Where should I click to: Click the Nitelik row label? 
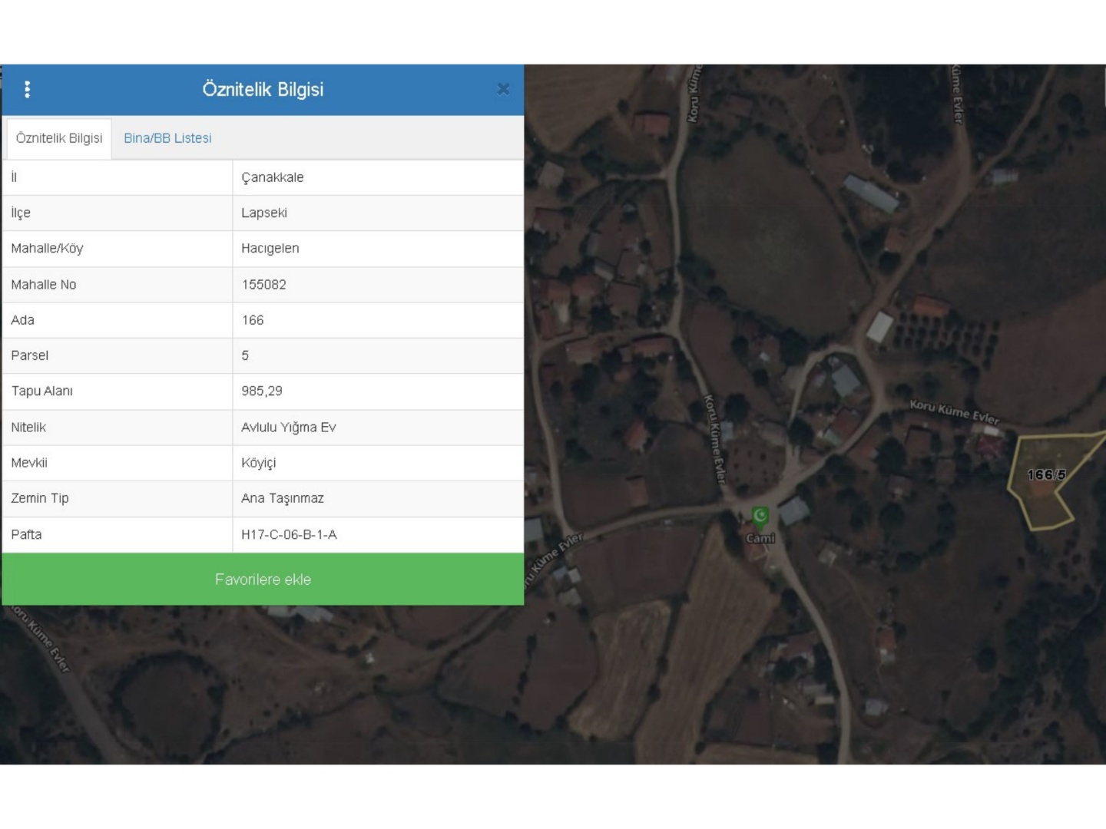[x=28, y=428]
